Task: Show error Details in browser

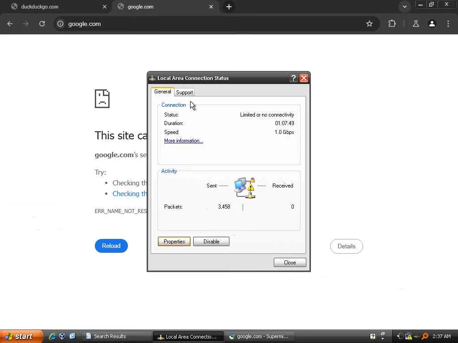Action: point(347,246)
